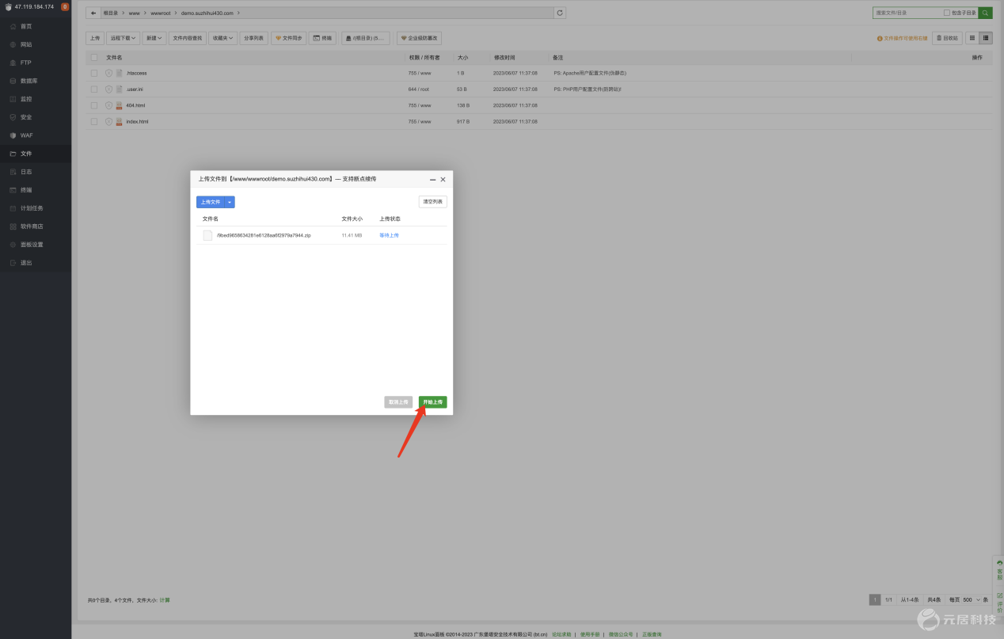Click 分享列表 share list button
Image resolution: width=1004 pixels, height=639 pixels.
[254, 38]
